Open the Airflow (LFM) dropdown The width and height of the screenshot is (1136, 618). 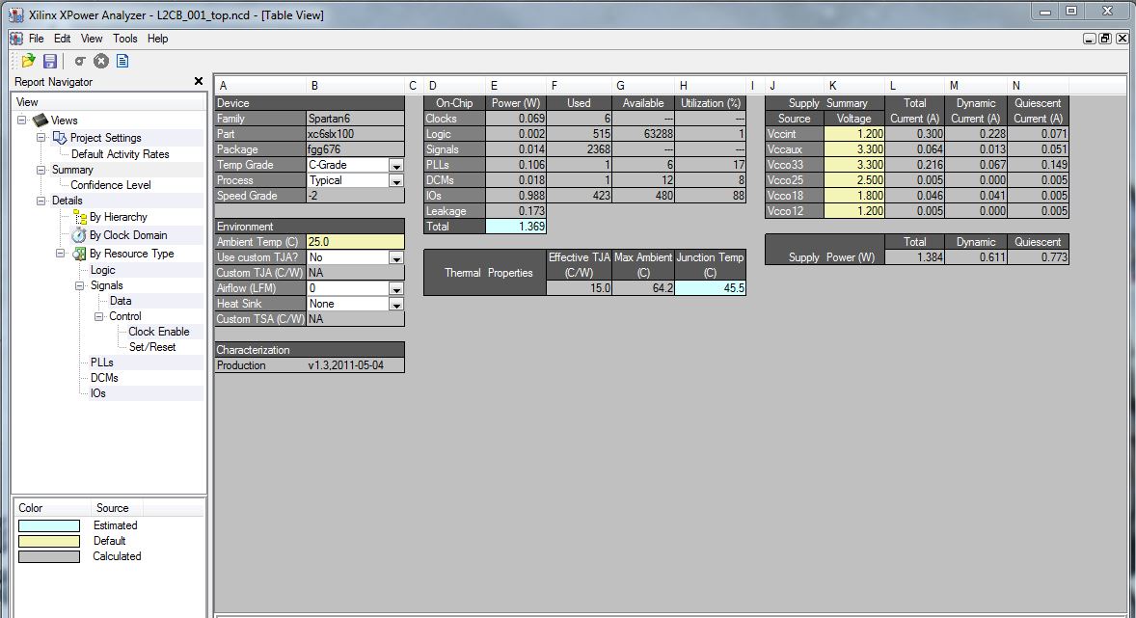pyautogui.click(x=396, y=288)
